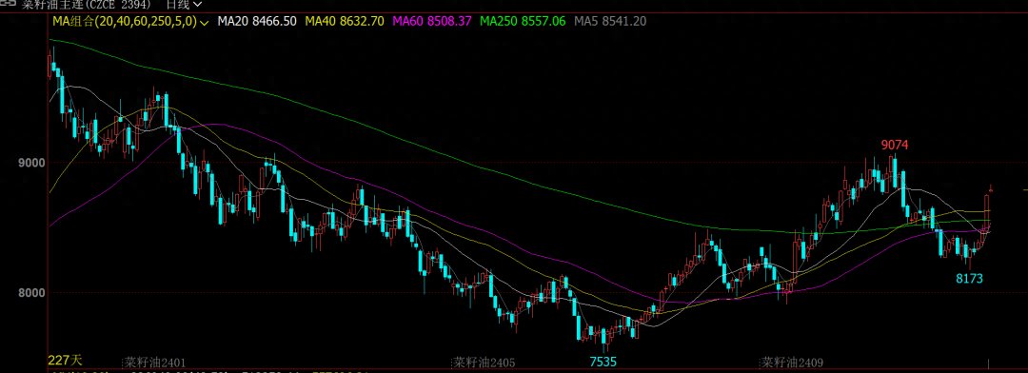Click the 菜籽油2409 contract marker

click(x=791, y=362)
